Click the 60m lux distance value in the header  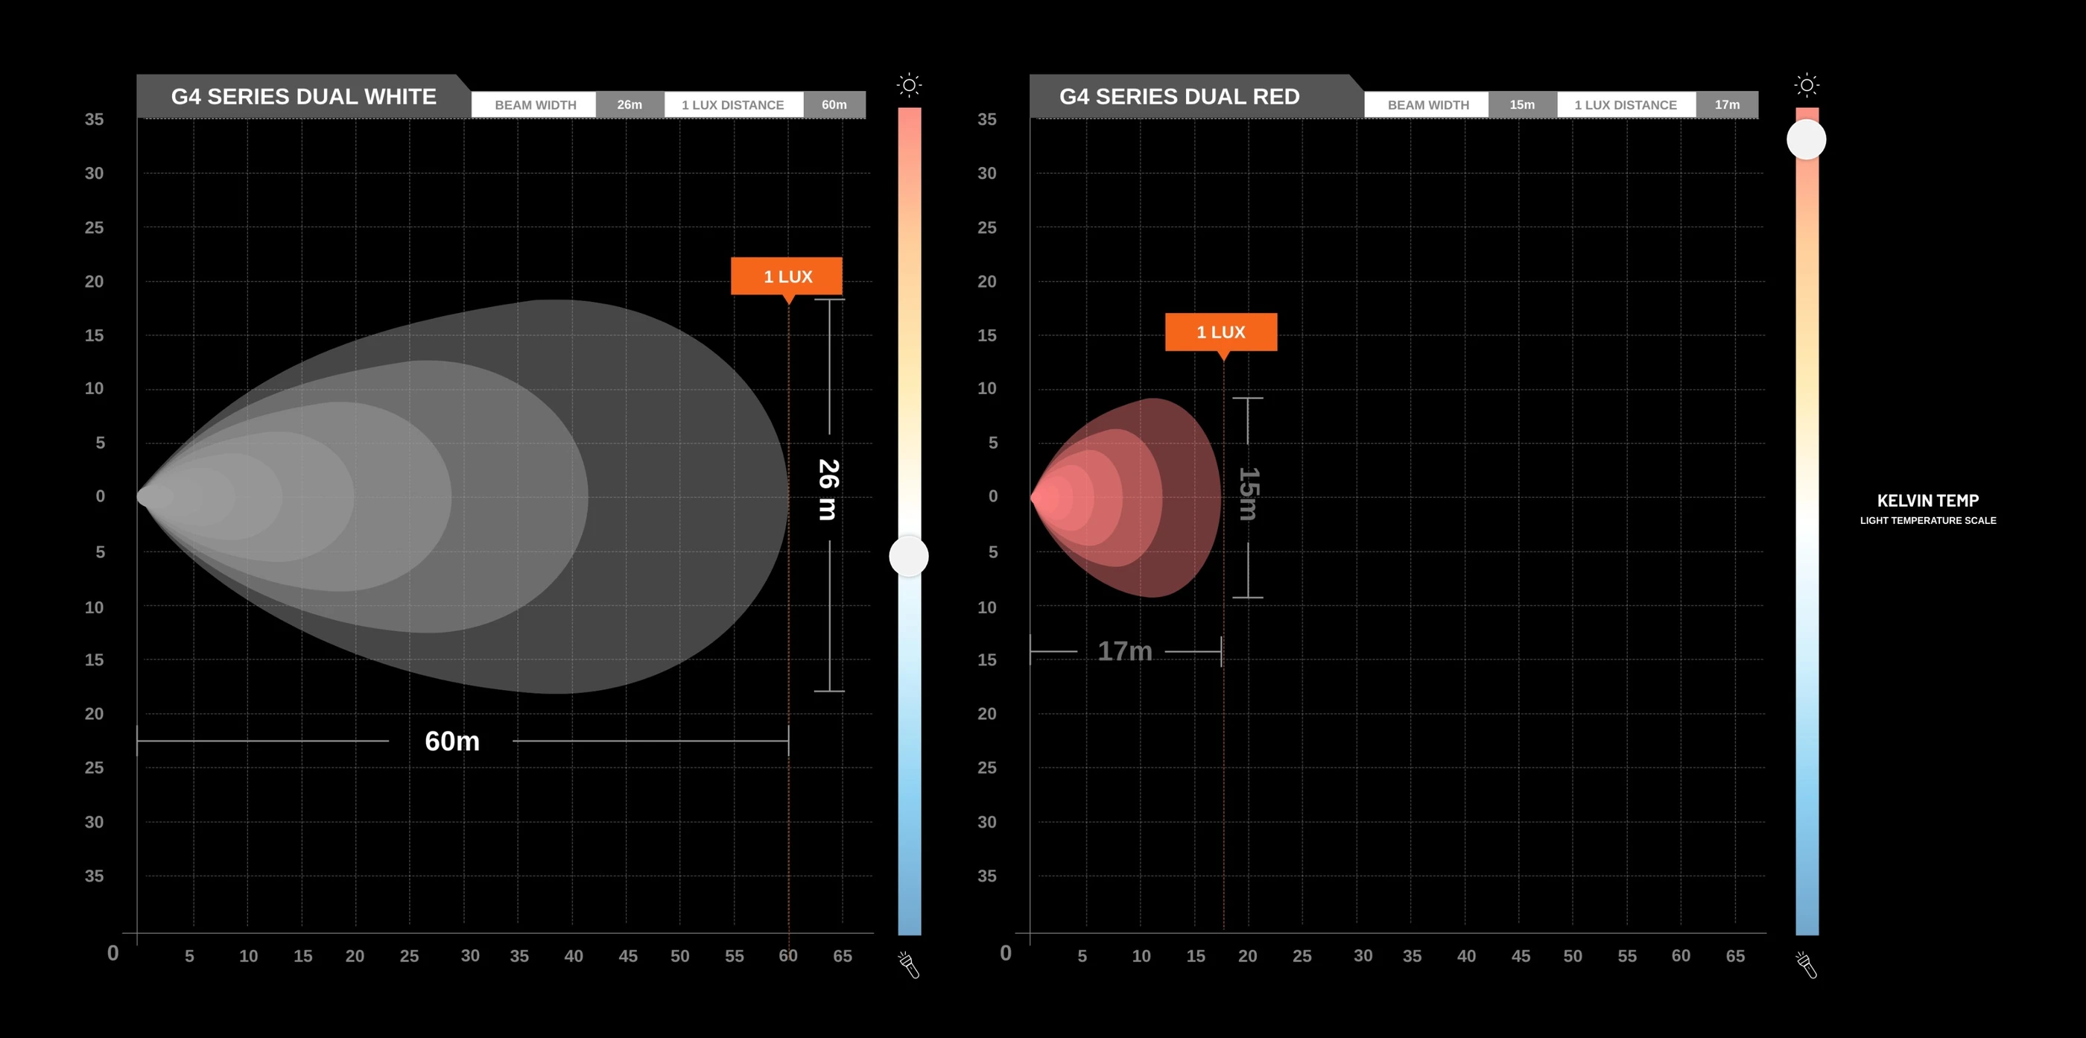click(834, 104)
